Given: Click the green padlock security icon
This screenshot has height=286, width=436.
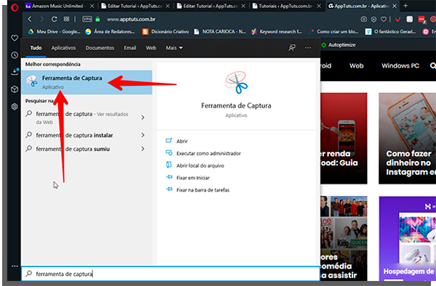Looking at the screenshot, I should coord(97,19).
